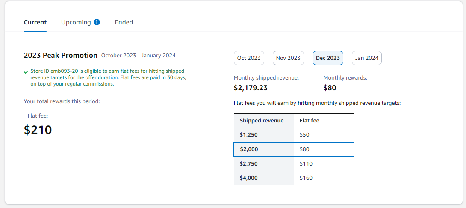Click the $80 monthly rewards value
The height and width of the screenshot is (208, 466).
pos(330,88)
